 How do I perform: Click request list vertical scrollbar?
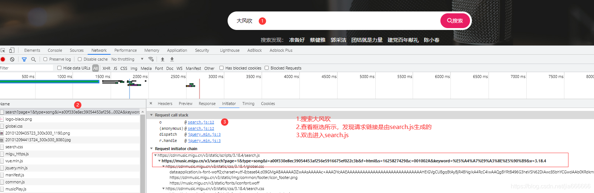click(x=142, y=152)
